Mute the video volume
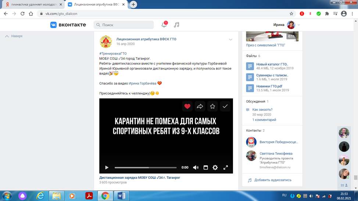This screenshot has width=358, height=201. 196,168
